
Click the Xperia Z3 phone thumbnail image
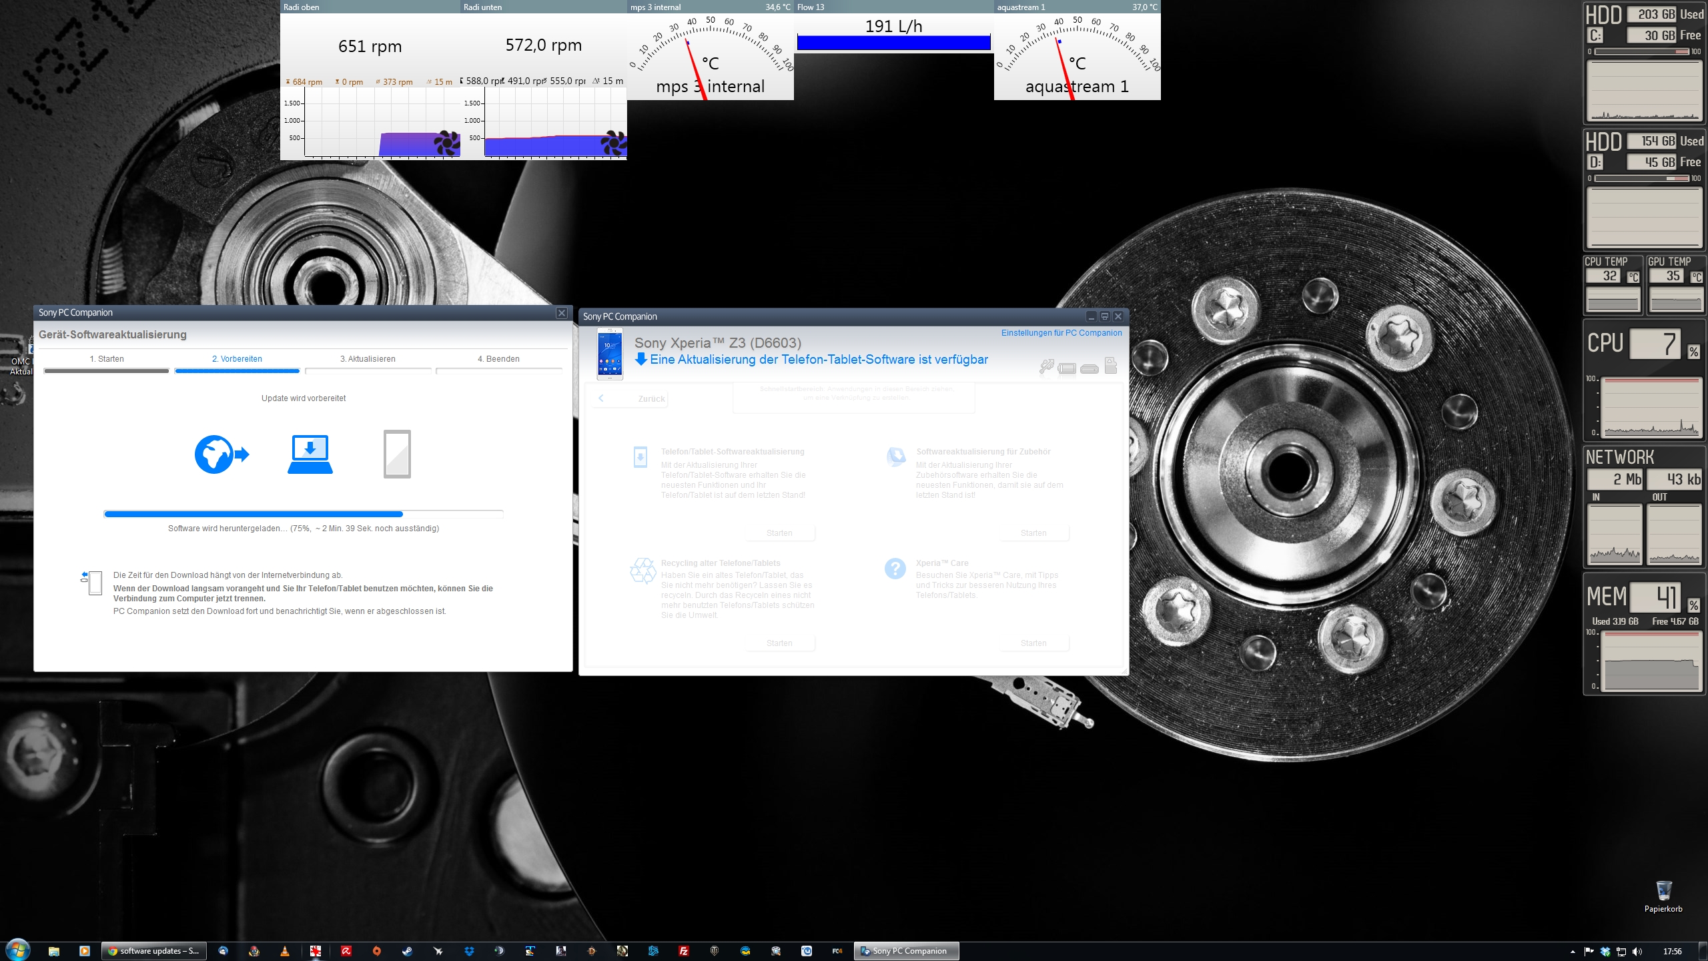[610, 354]
